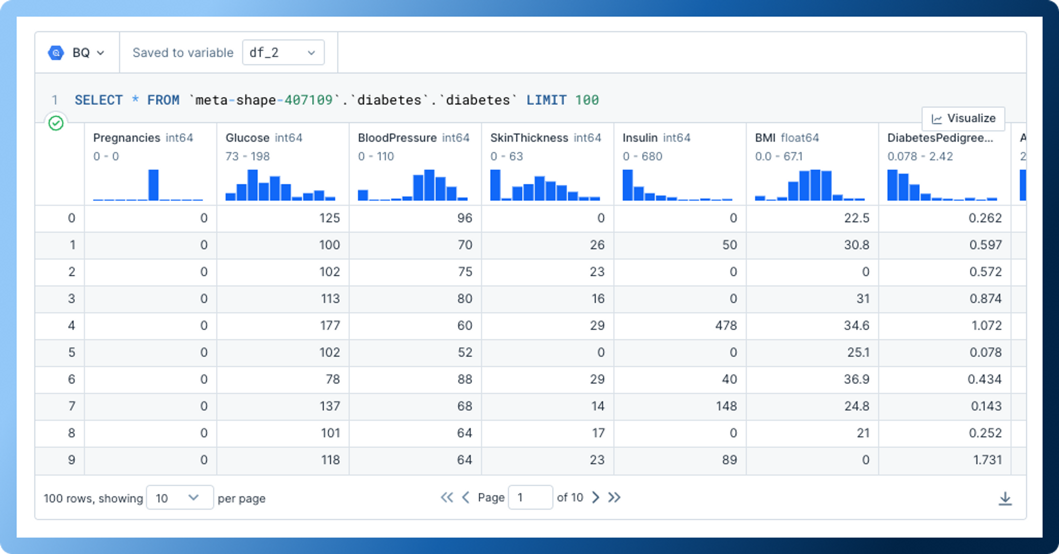
Task: Jump to the first results page
Action: tap(447, 497)
